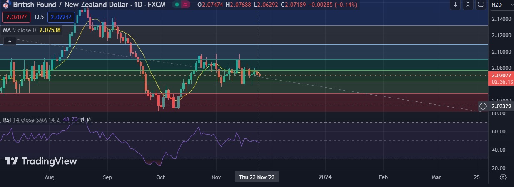
Task: Click the red sell price 2.07077 button
Action: pyautogui.click(x=17, y=17)
